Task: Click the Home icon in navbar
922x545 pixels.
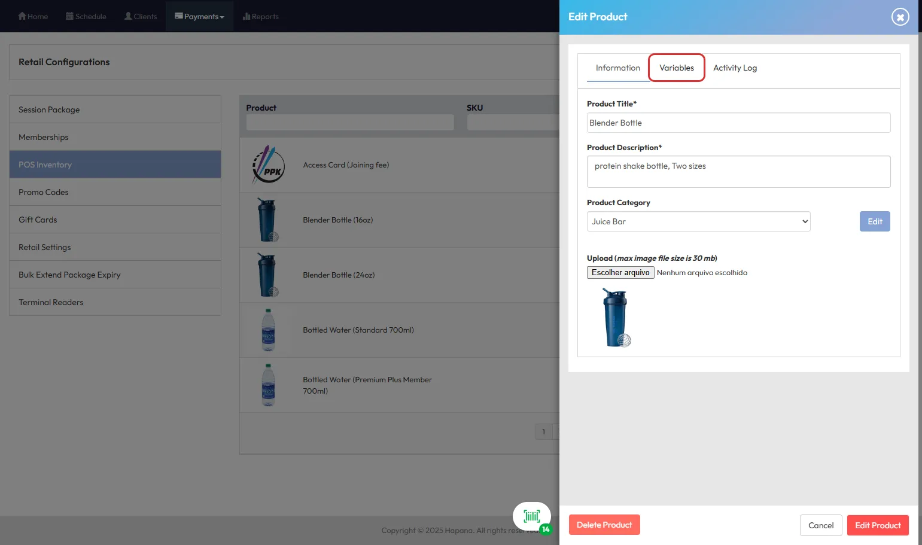Action: 22,16
